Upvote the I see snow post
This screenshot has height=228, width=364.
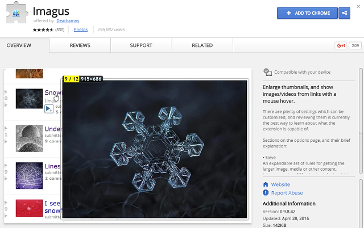(6, 203)
